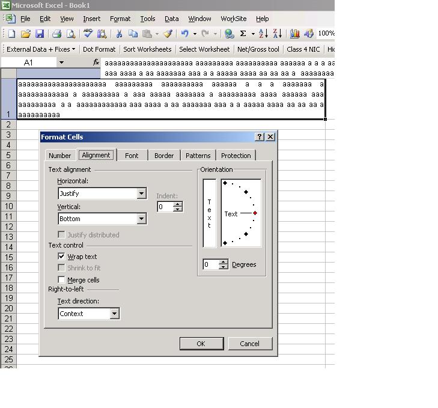Click the AutoSum sigma icon
438x408 pixels.
coord(243,34)
